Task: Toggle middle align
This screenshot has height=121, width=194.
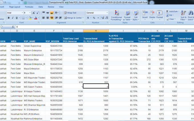Action: coord(48,13)
